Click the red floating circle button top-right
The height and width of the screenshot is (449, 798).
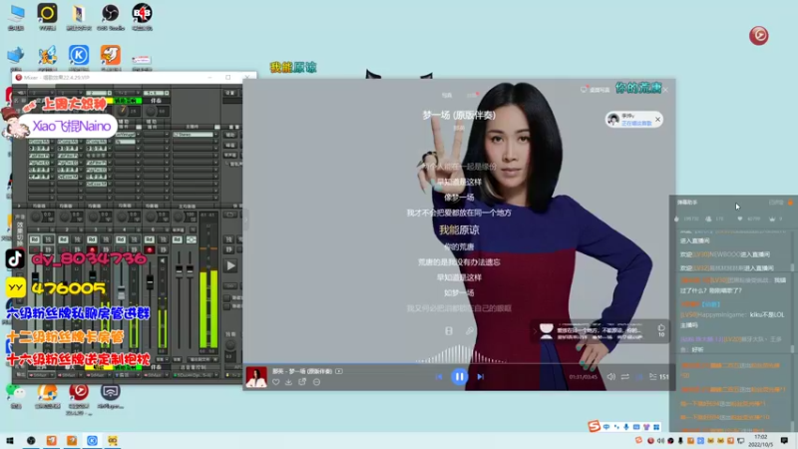pos(758,36)
